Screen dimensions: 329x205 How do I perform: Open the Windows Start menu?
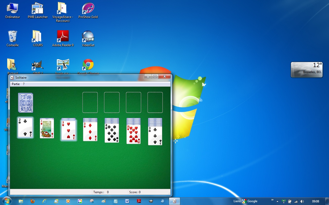click(7, 201)
